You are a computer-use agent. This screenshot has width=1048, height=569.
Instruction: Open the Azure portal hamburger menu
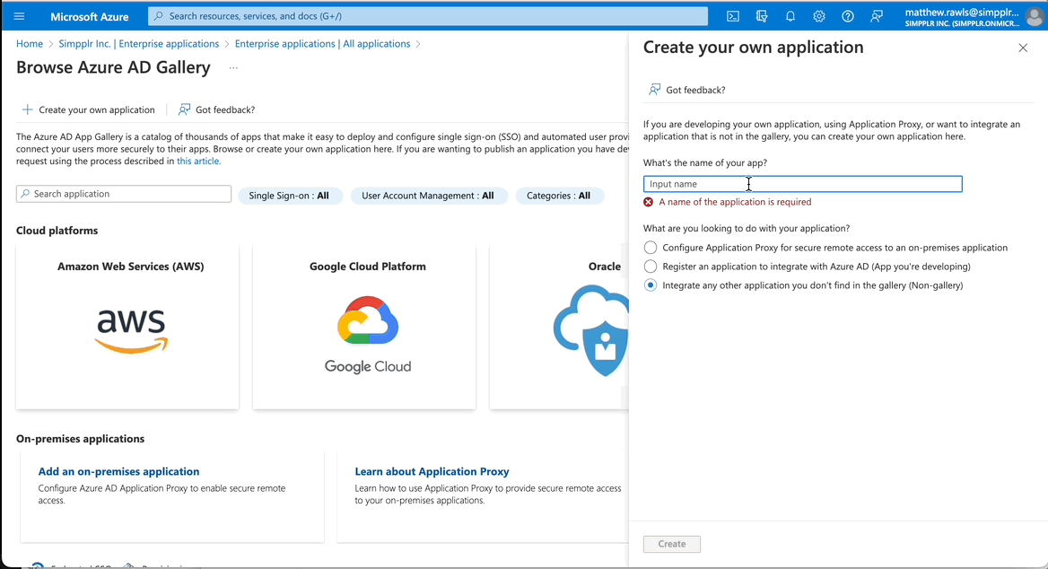click(20, 16)
